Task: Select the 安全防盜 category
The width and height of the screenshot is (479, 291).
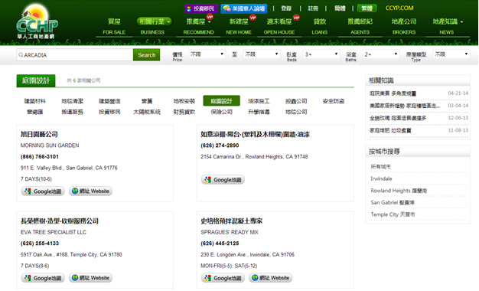Action: [x=334, y=101]
